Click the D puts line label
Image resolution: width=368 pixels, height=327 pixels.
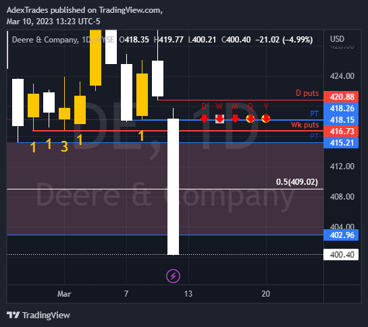(x=307, y=93)
